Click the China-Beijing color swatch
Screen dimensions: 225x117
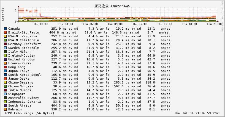tap(5, 82)
